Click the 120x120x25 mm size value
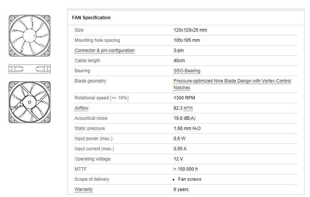The height and width of the screenshot is (197, 310). 190,30
